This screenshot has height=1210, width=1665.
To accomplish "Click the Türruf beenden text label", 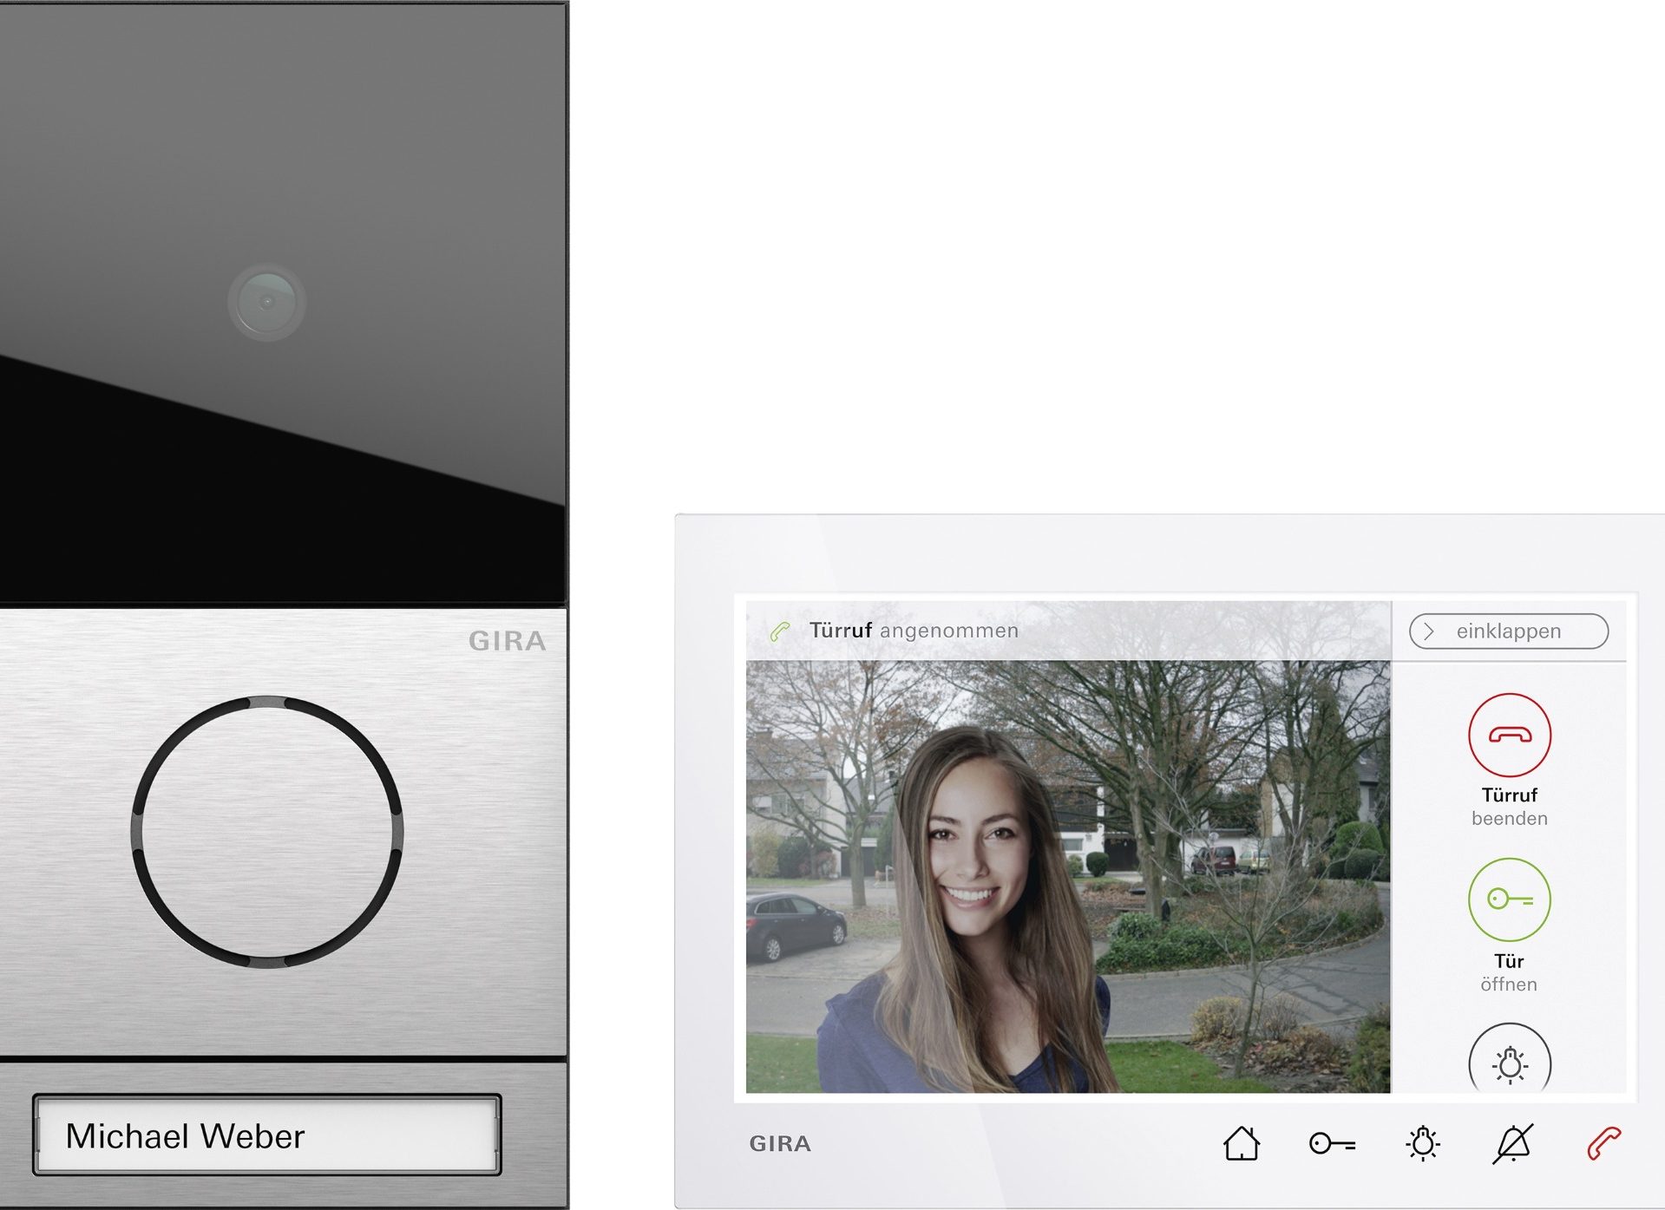I will (x=1509, y=807).
